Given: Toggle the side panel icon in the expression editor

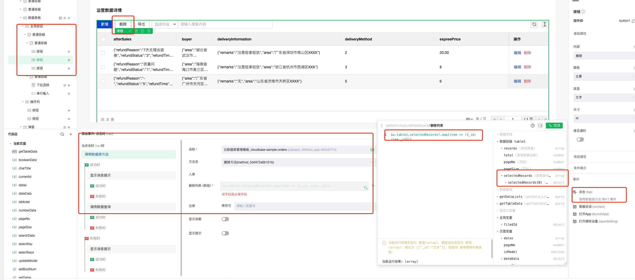Looking at the screenshot, I should point(540,126).
